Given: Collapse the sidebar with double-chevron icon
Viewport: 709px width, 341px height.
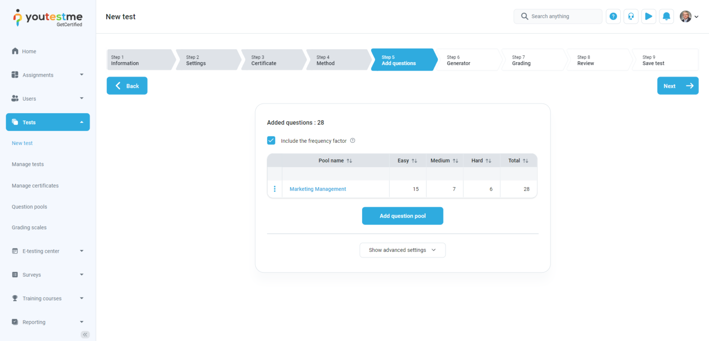Looking at the screenshot, I should point(85,334).
